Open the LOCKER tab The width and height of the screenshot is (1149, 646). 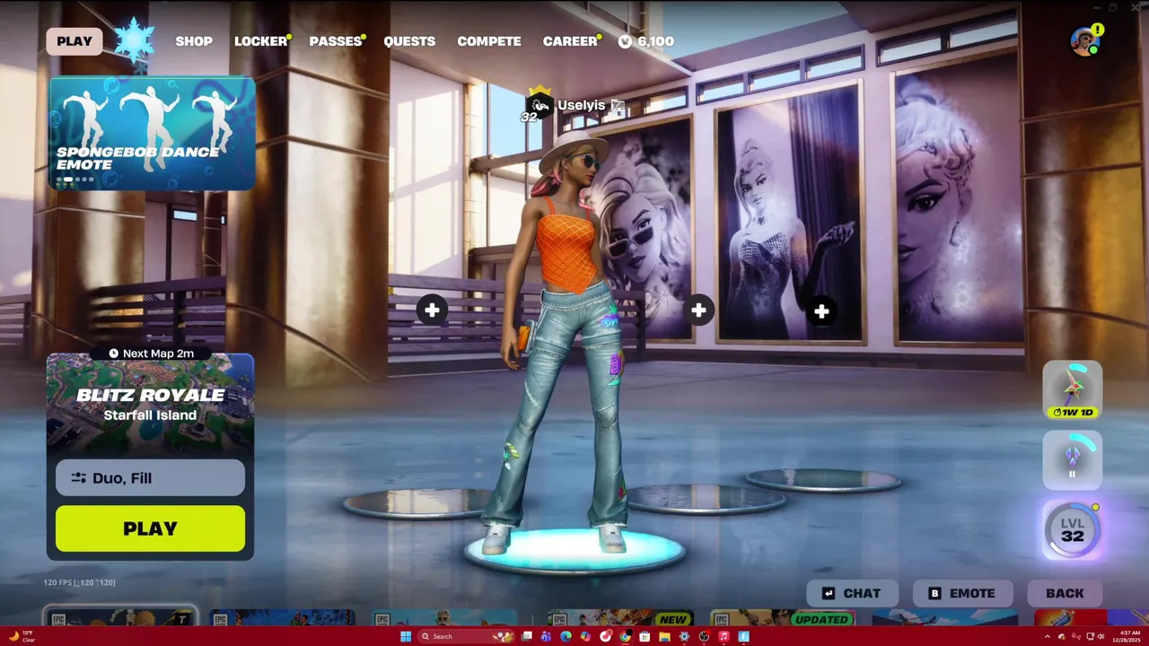[260, 41]
